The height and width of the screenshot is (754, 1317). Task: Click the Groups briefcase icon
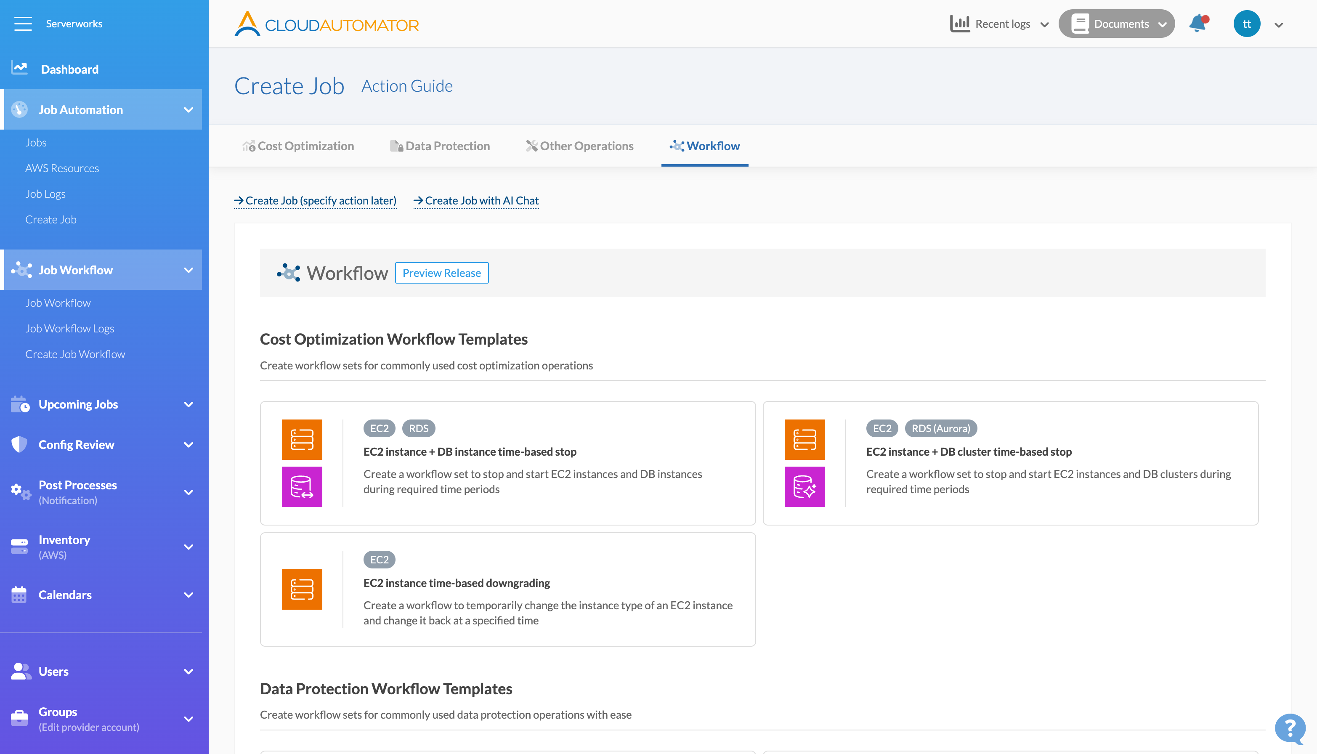click(19, 718)
